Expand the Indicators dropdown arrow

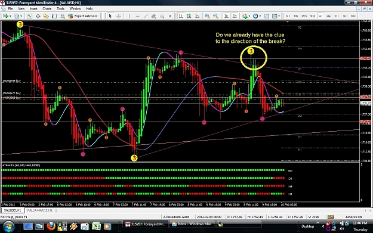[x=249, y=16]
